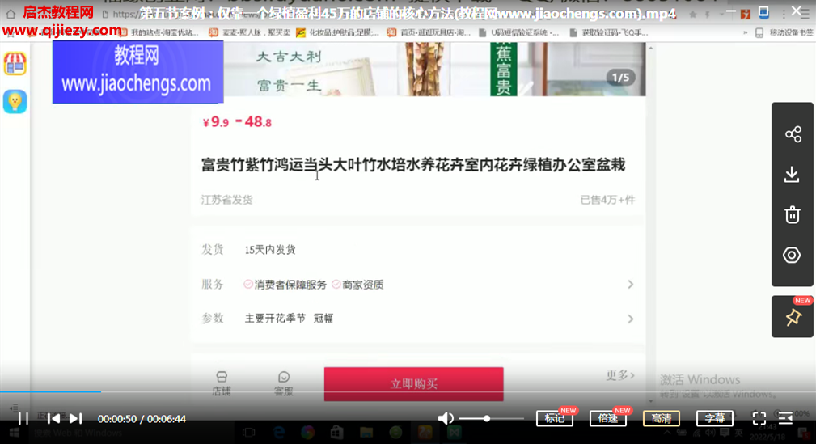The image size is (816, 444).
Task: Click the 15天内发货 delivery text
Action: [270, 250]
